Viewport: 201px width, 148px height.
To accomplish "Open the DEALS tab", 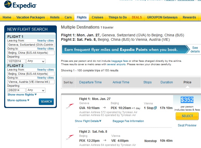I will point(137,17).
